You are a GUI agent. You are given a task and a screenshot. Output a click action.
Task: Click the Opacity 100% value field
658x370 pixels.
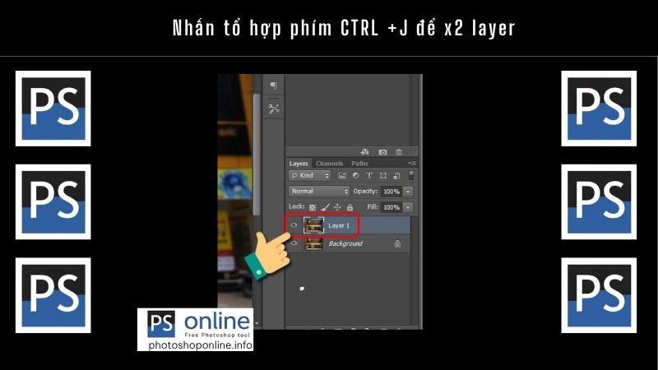(x=392, y=192)
